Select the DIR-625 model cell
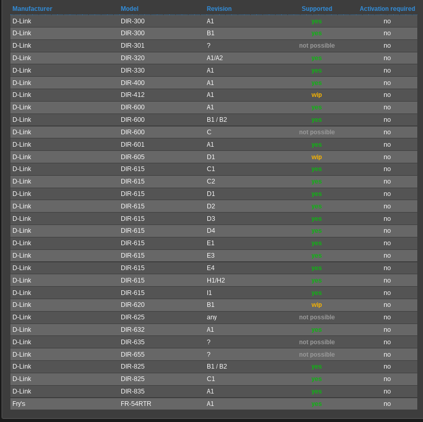 tap(133, 317)
